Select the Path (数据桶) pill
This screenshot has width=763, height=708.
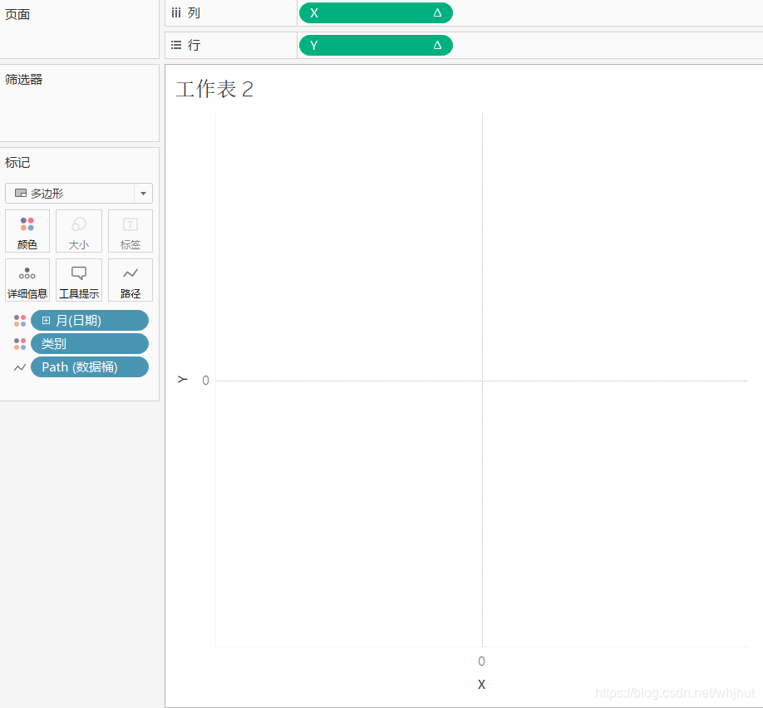point(90,367)
